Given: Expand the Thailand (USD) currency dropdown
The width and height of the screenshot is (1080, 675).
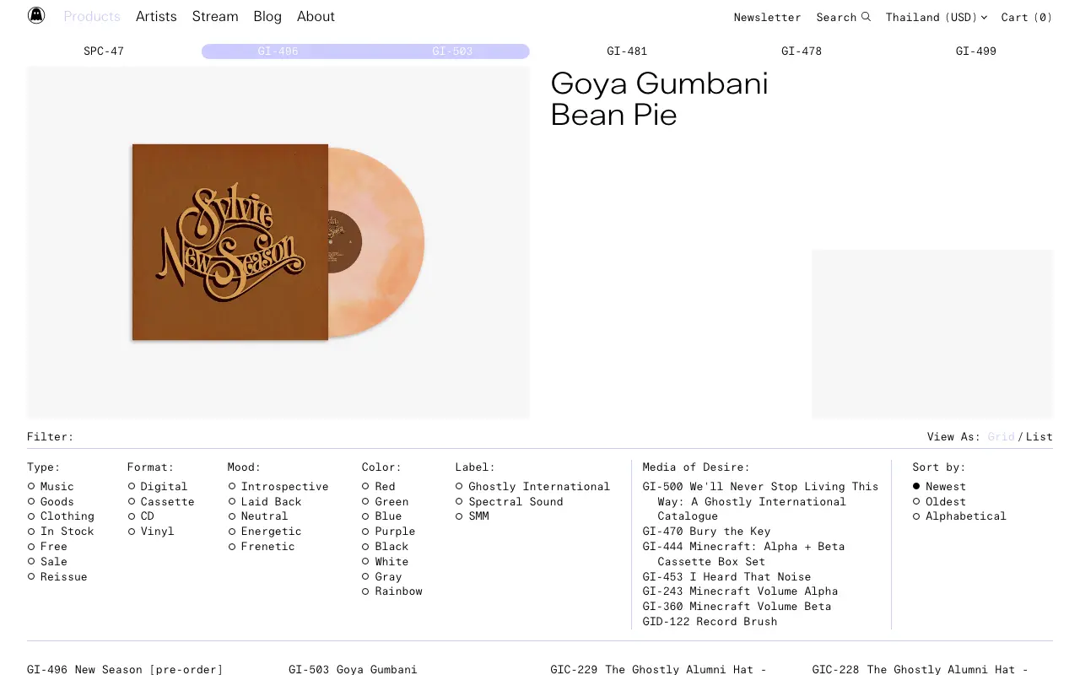Looking at the screenshot, I should point(936,17).
